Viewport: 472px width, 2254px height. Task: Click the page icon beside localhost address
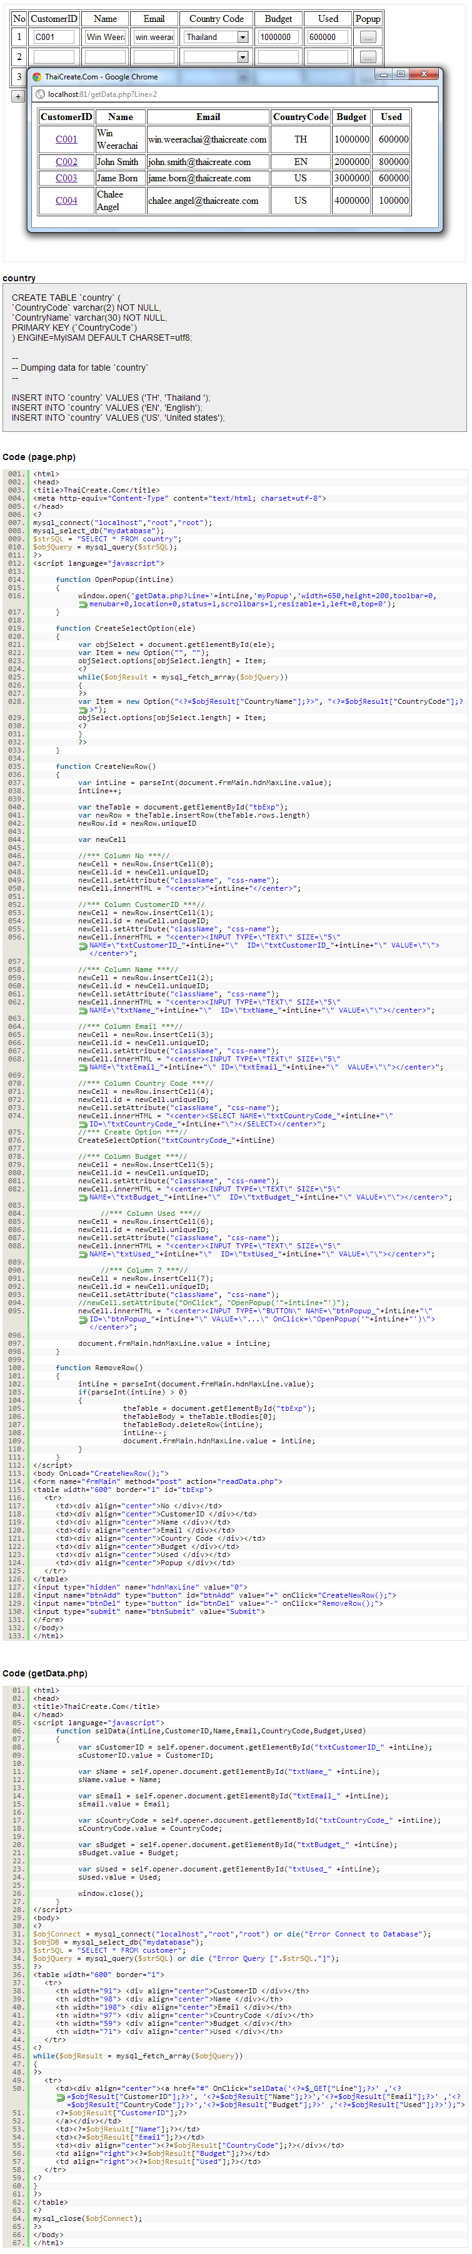[40, 94]
